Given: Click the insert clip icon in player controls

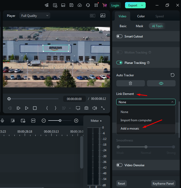Looking at the screenshot, I should pyautogui.click(x=64, y=108).
